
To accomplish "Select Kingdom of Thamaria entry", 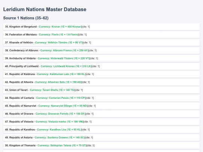I will pyautogui.click(x=101, y=145).
